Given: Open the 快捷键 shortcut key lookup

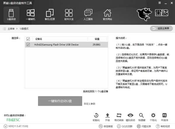Looking at the screenshot, I should click(x=141, y=117).
